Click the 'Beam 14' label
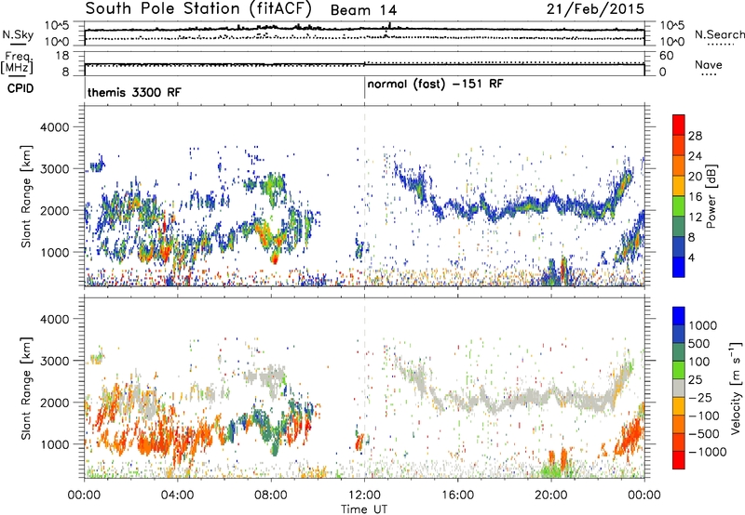Screen dimensions: 745x515 [x=363, y=10]
